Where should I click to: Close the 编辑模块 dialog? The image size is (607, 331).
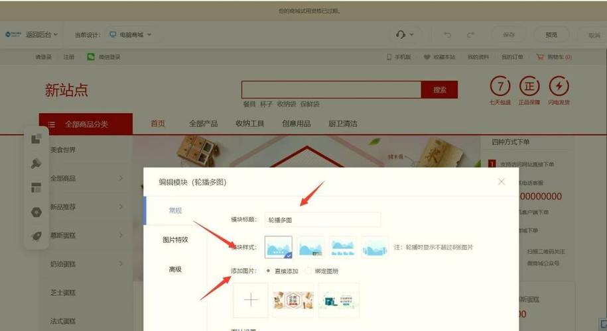(x=502, y=181)
